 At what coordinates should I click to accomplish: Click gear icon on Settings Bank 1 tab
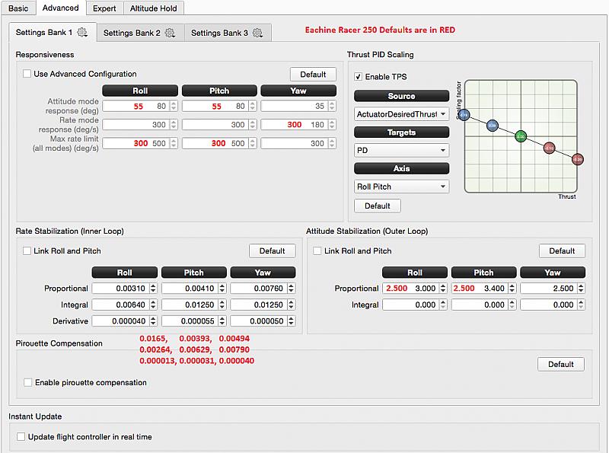pyautogui.click(x=82, y=33)
